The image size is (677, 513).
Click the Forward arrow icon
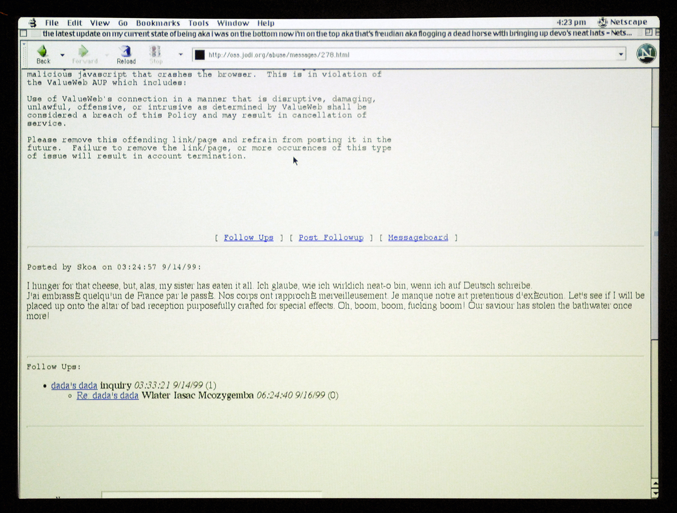tap(84, 52)
